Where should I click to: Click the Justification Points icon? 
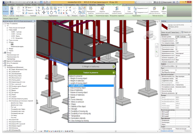(x=129, y=8)
